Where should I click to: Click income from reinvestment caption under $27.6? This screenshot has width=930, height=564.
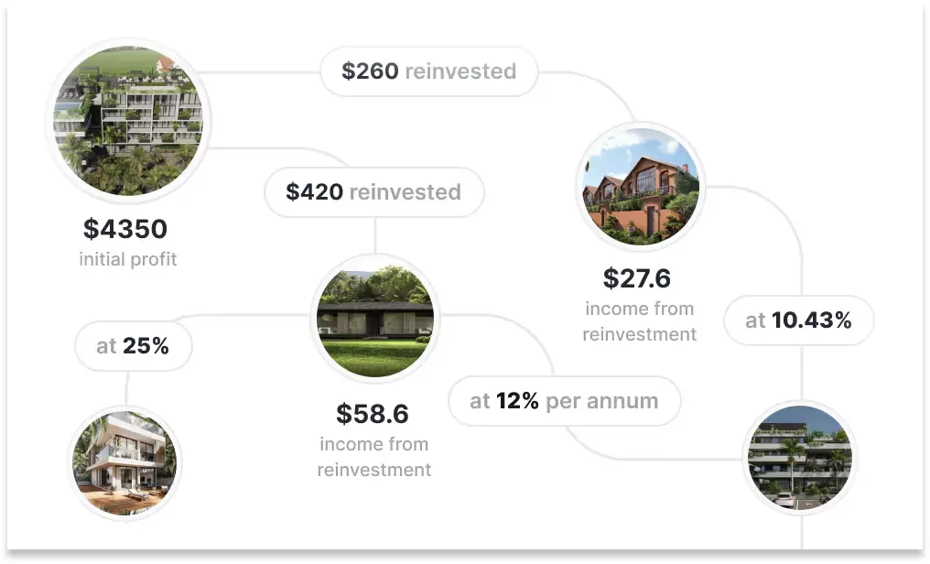(x=639, y=321)
